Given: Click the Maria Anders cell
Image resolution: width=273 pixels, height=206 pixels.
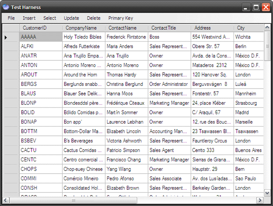Looking at the screenshot, I should tap(126, 46).
